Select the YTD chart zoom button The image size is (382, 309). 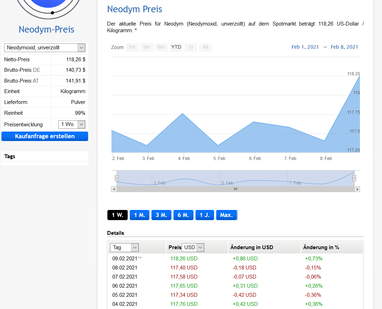(176, 47)
